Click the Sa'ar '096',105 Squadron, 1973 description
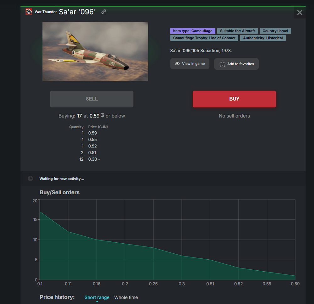Image resolution: width=314 pixels, height=304 pixels. 201,51
